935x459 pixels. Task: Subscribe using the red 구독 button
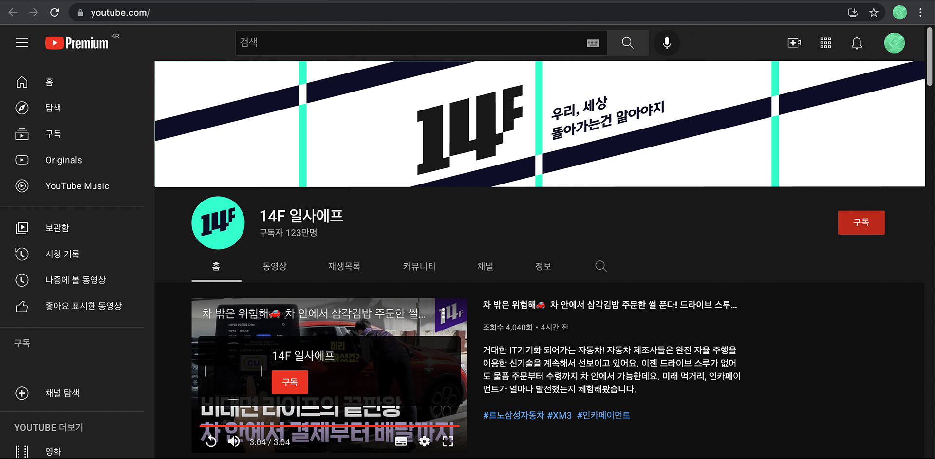point(861,222)
